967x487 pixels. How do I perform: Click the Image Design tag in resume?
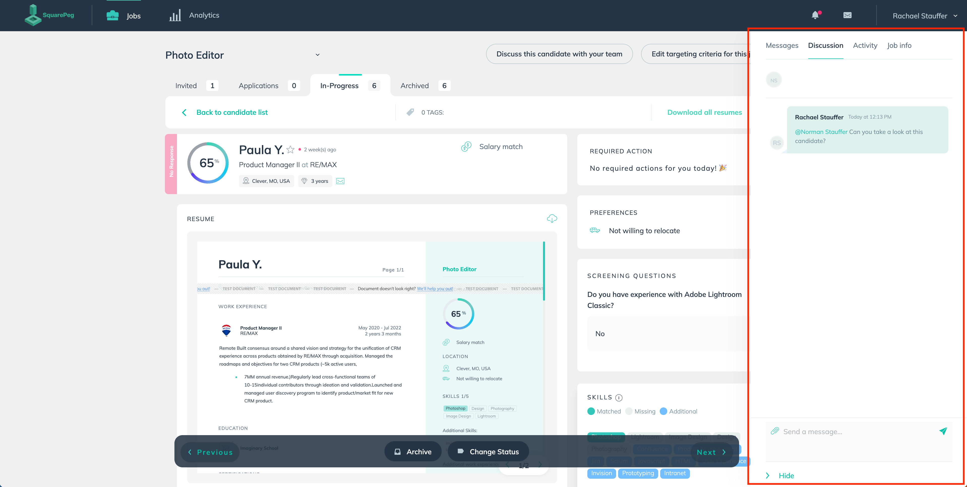(458, 416)
